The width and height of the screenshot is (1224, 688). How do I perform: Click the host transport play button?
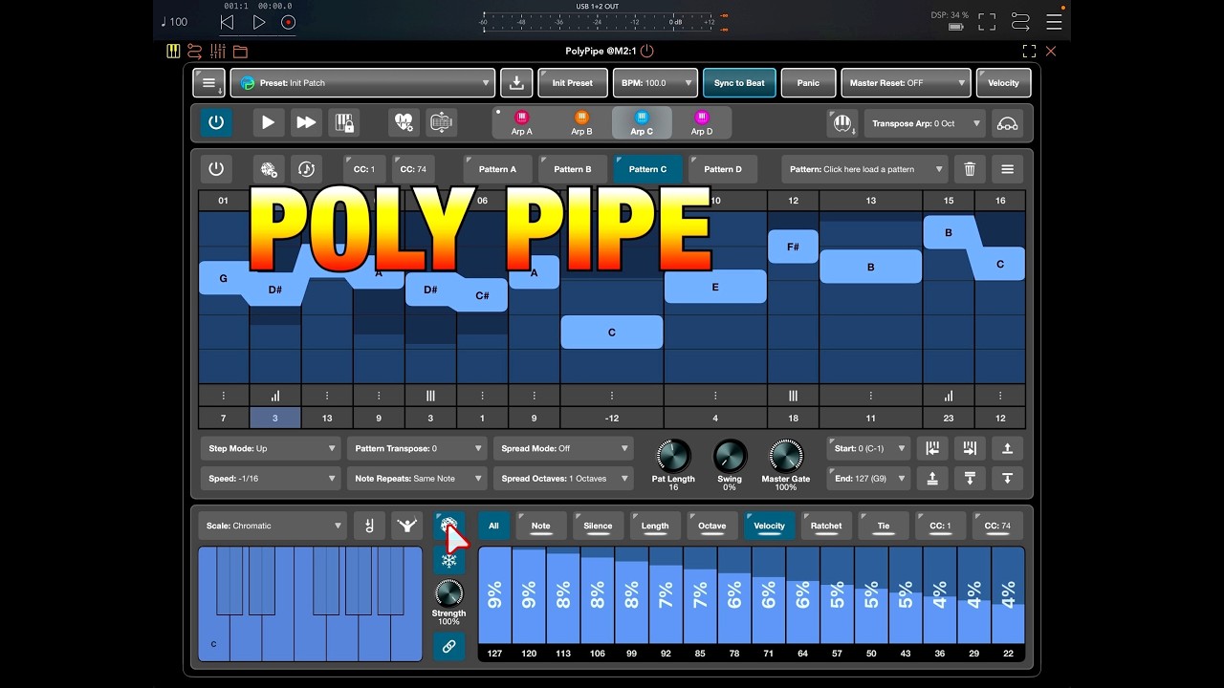click(258, 22)
